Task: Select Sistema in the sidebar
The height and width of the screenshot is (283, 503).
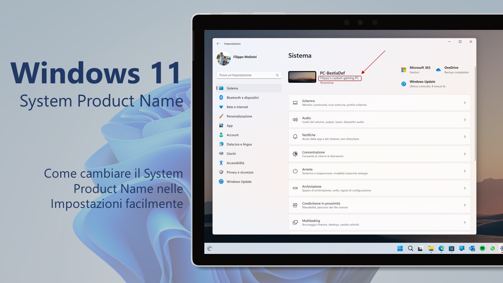Action: point(249,88)
